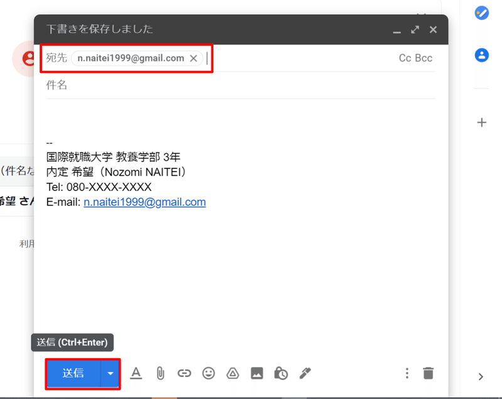Discard the draft with the trash icon
This screenshot has height=399, width=502.
[428, 373]
